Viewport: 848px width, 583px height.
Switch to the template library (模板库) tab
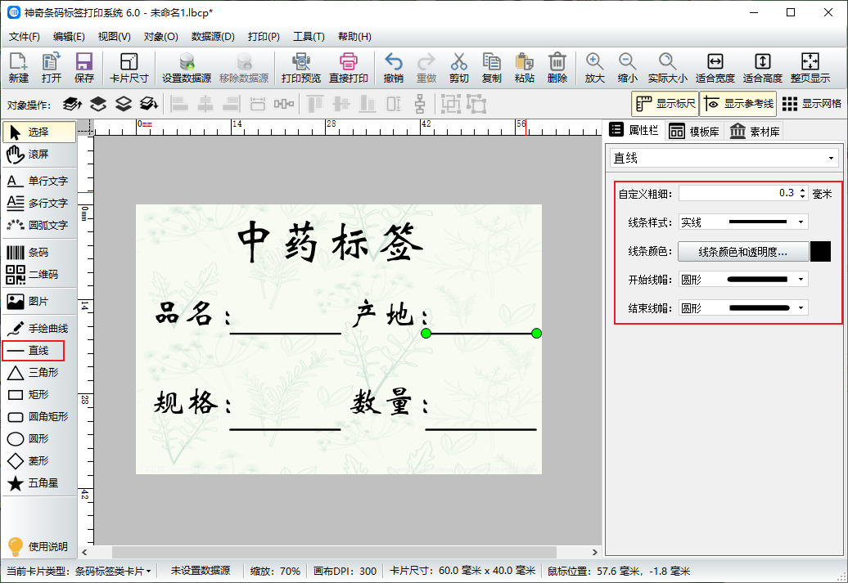coord(694,132)
